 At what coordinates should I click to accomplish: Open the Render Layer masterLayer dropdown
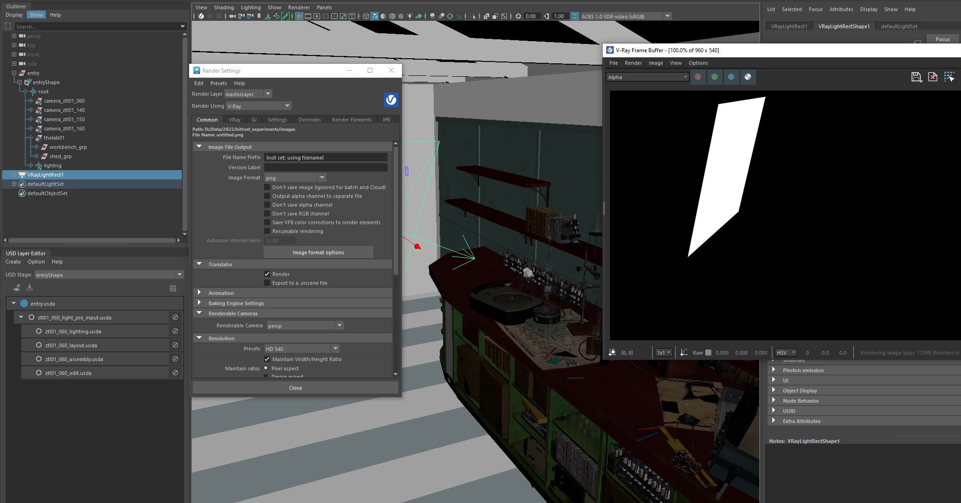click(248, 94)
